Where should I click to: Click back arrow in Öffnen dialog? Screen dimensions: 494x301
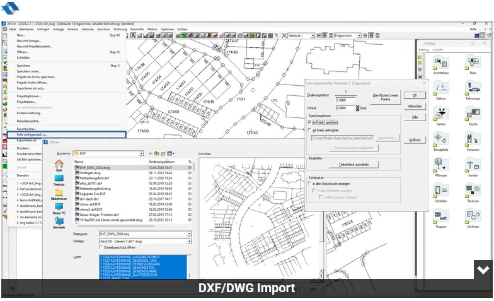click(151, 153)
